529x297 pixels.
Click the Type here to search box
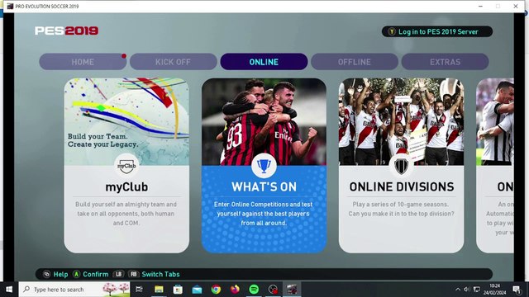(x=74, y=290)
